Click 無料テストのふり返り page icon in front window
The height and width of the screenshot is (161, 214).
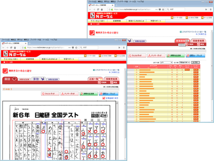point(5,71)
